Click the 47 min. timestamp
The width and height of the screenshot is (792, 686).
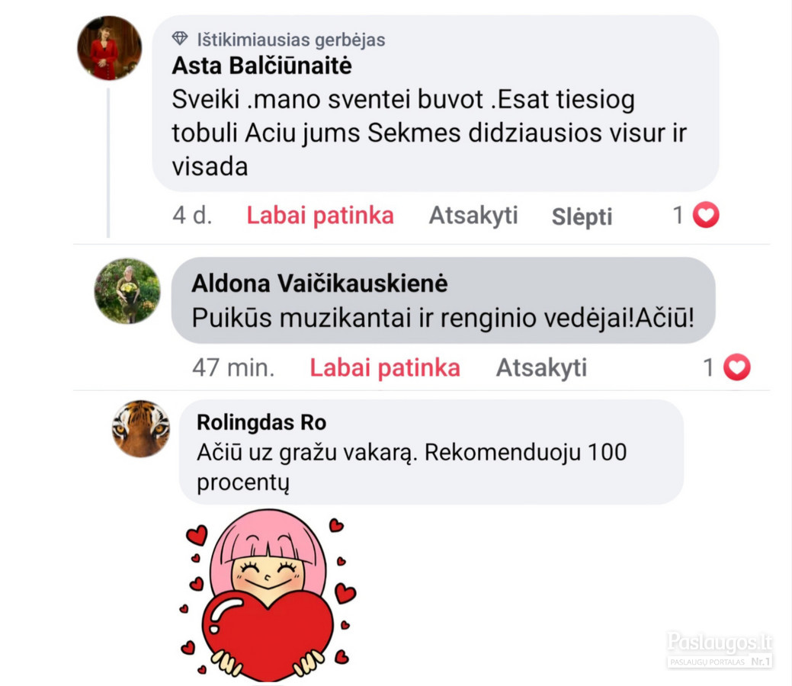233,367
